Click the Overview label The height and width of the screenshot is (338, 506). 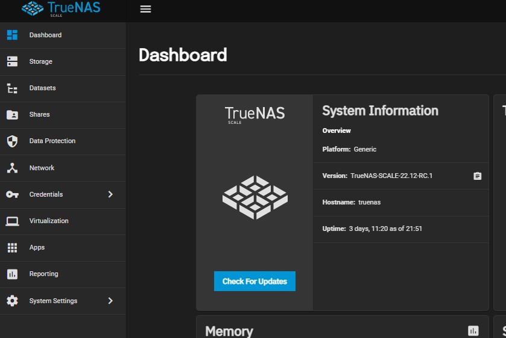click(x=337, y=131)
